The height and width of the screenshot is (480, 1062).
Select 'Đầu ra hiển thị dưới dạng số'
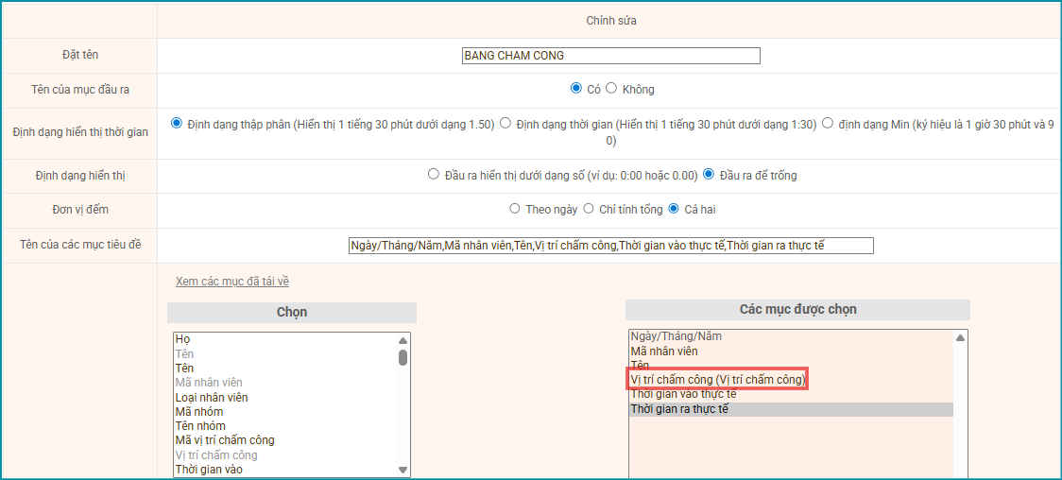[434, 175]
